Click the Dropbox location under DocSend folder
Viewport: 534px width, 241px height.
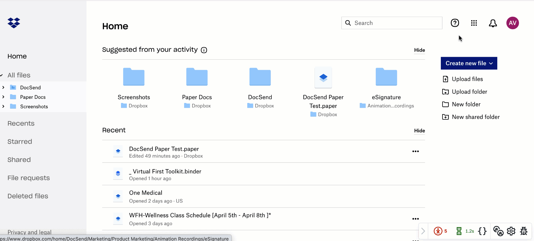click(261, 106)
